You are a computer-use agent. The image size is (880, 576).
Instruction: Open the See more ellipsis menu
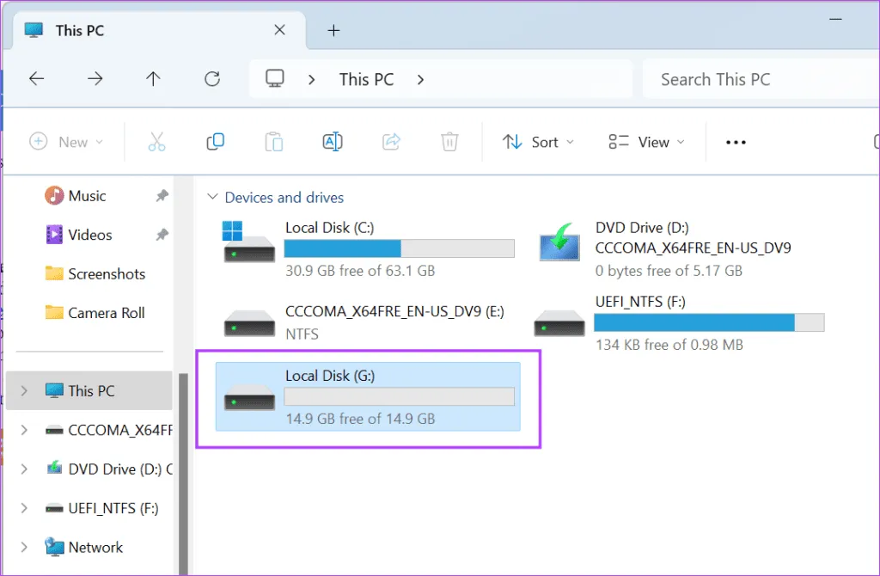click(736, 142)
